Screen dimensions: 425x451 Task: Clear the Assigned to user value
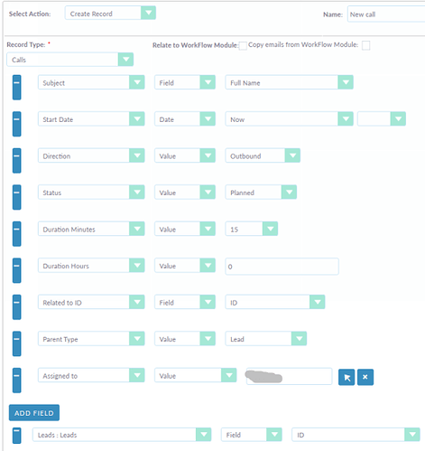[365, 377]
